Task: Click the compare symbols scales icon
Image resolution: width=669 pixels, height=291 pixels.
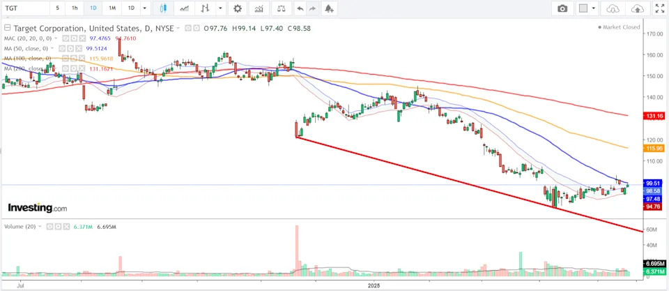Action: [282, 8]
